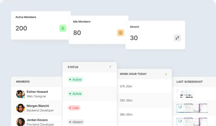Click the number 80 in Idle Members

pyautogui.click(x=77, y=33)
